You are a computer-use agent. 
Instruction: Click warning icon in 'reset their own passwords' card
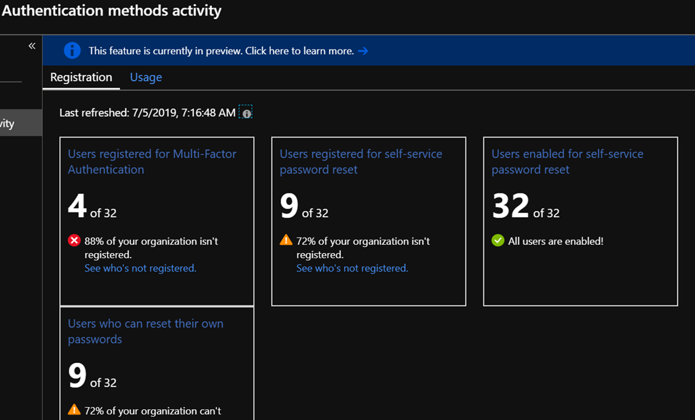[x=74, y=410]
